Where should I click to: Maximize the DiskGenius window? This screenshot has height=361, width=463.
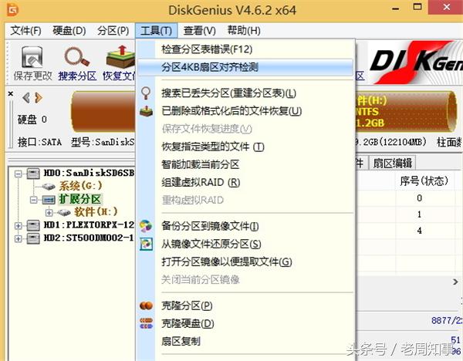(x=417, y=7)
